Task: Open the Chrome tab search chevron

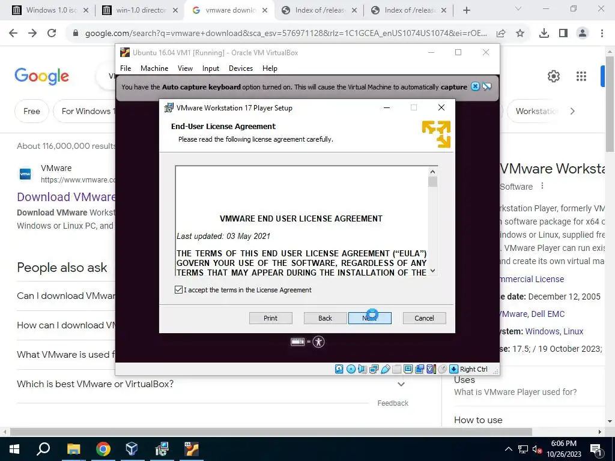Action: [518, 8]
